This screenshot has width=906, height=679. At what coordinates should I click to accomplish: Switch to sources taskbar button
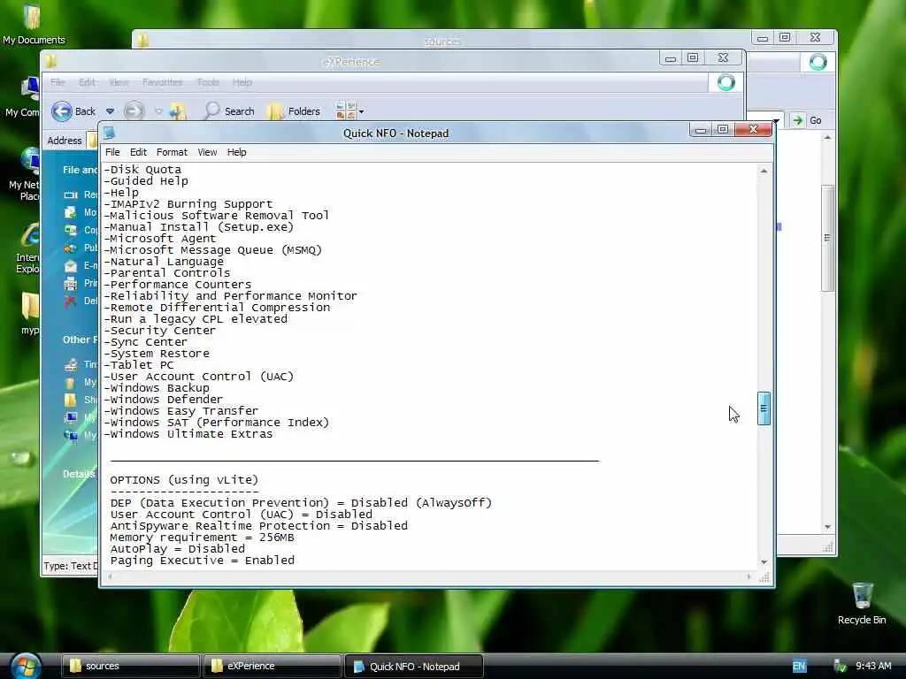coord(131,666)
